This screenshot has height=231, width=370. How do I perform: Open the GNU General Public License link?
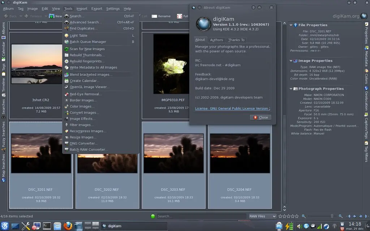(231, 108)
